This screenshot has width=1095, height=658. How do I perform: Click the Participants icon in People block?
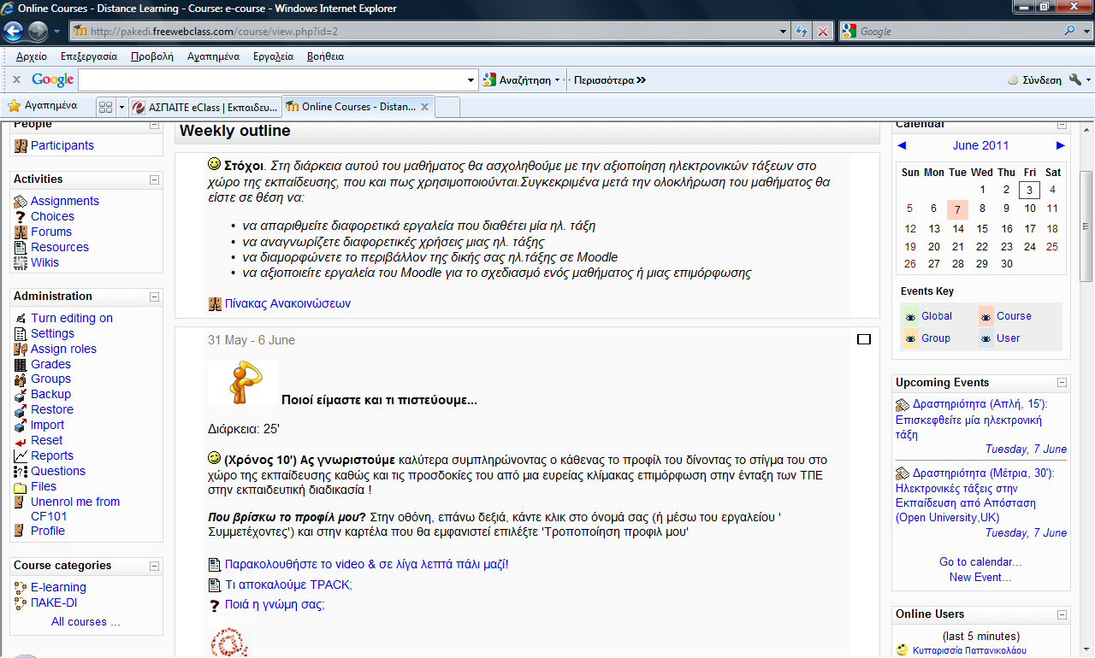[21, 145]
